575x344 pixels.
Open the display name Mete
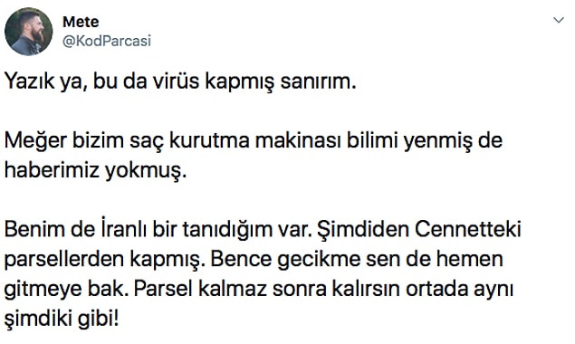pos(81,22)
